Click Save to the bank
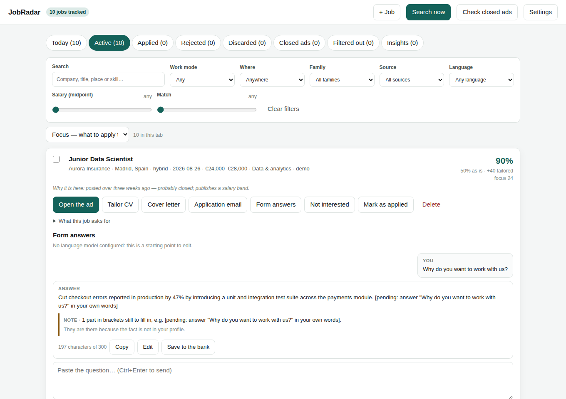 (188, 347)
